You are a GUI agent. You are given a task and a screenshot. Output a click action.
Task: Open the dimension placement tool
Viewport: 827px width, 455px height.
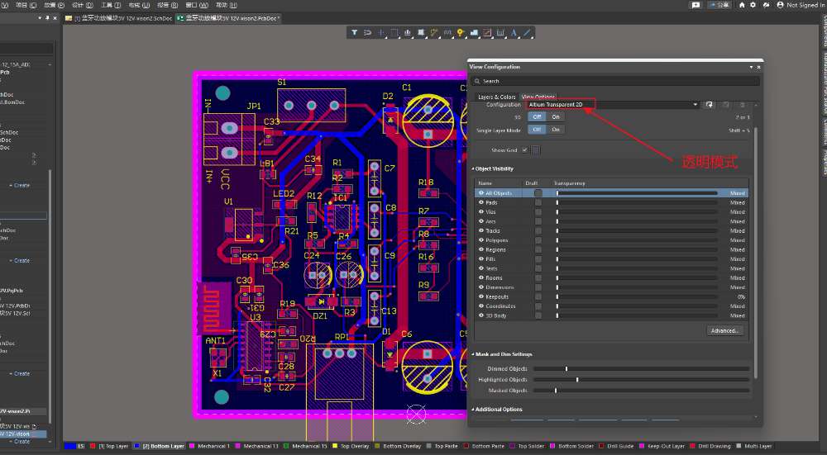pos(500,33)
